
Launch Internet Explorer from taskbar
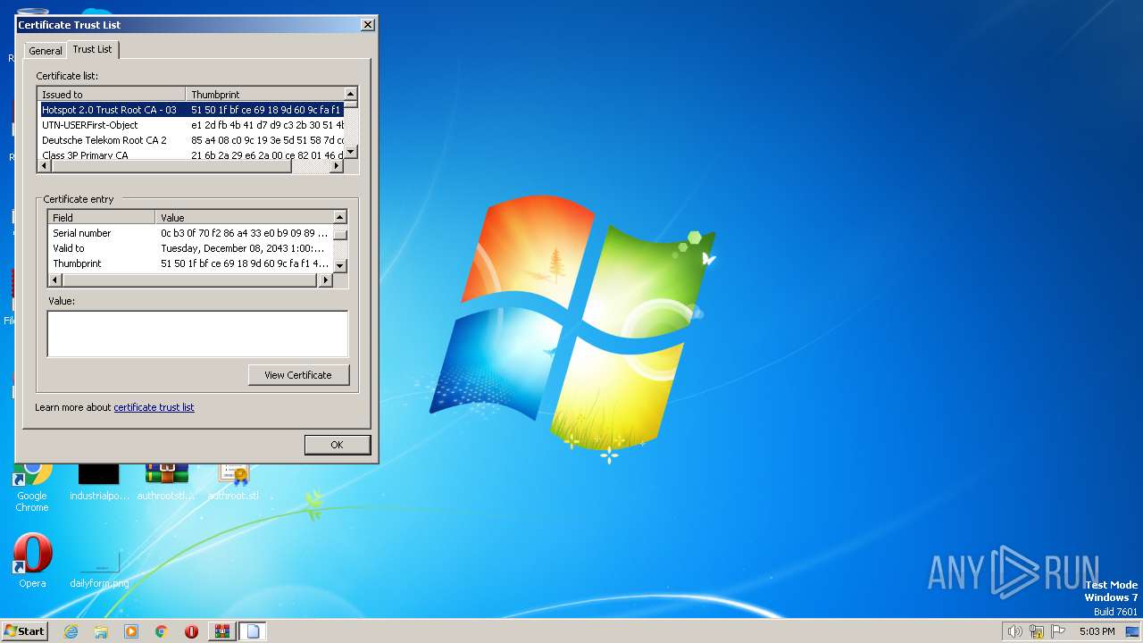point(71,631)
